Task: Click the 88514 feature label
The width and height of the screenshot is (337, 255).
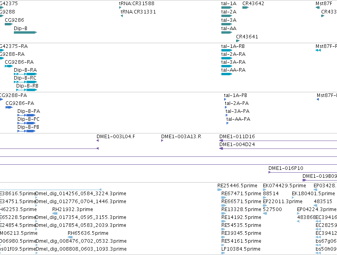Action: 271,194
